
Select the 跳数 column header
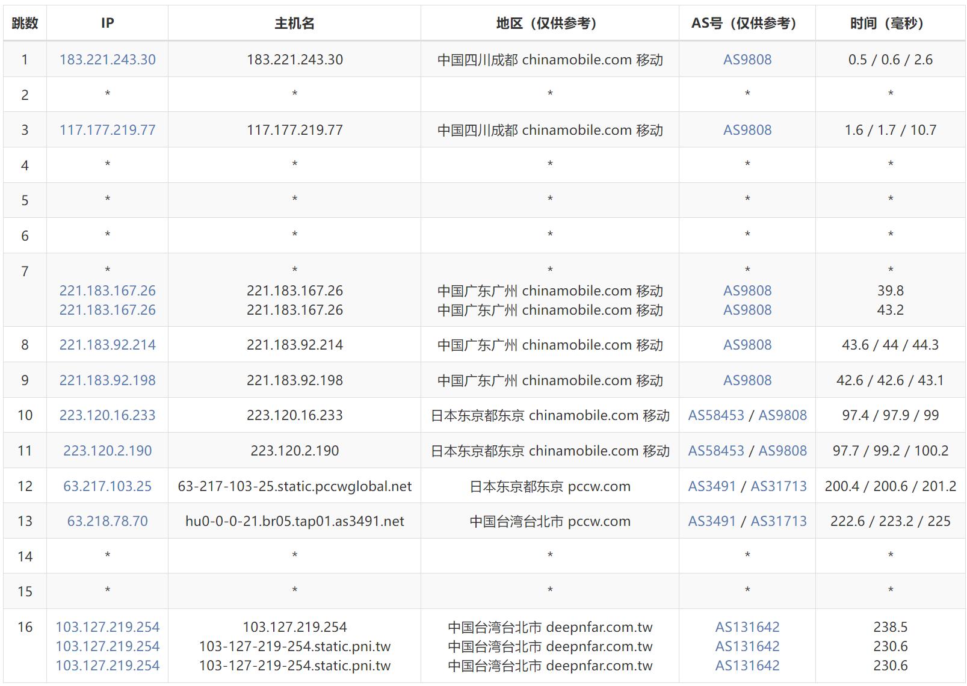coord(25,23)
